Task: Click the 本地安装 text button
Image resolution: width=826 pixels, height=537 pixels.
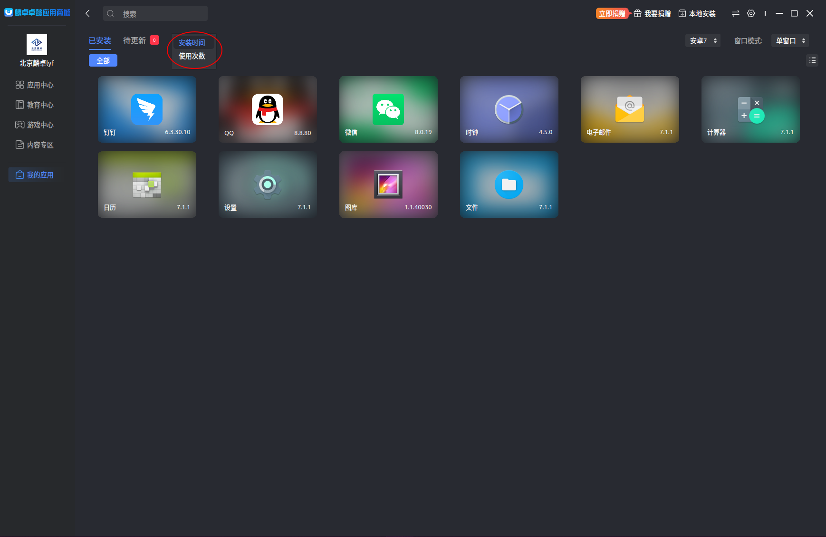Action: 702,14
